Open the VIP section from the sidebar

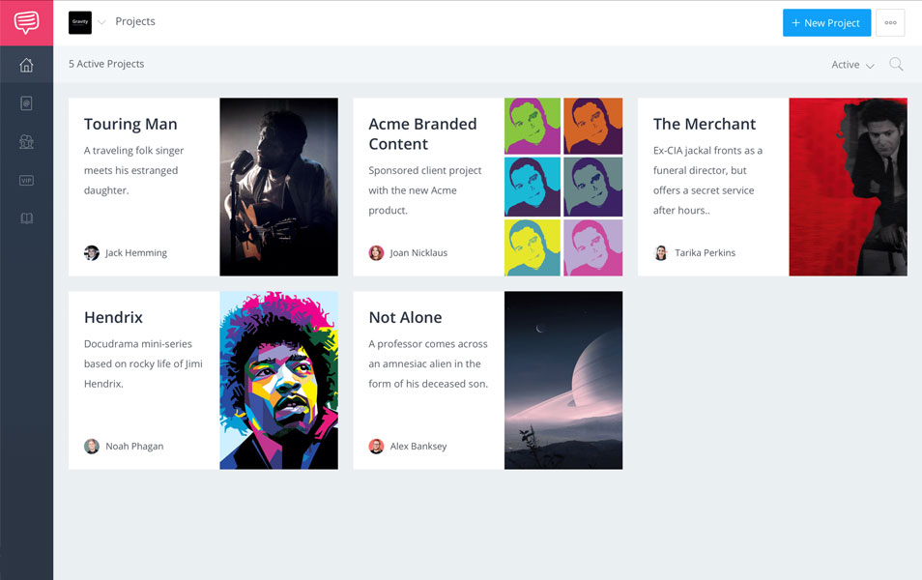pos(26,180)
